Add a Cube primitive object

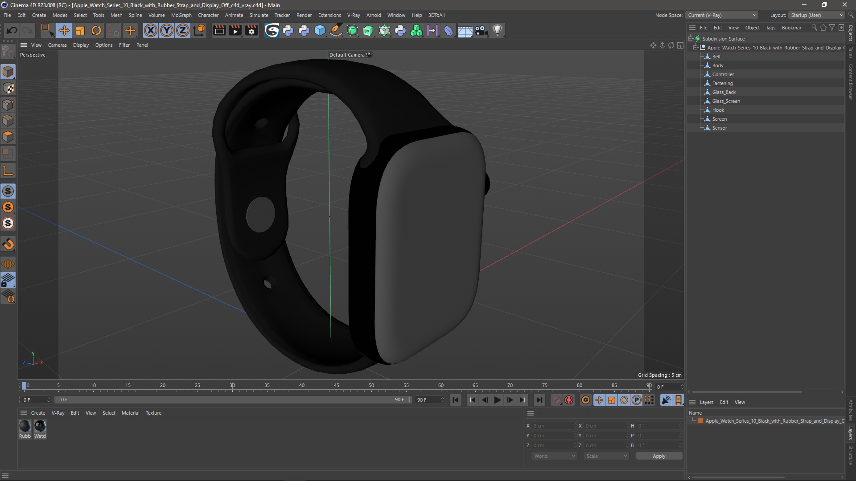320,30
